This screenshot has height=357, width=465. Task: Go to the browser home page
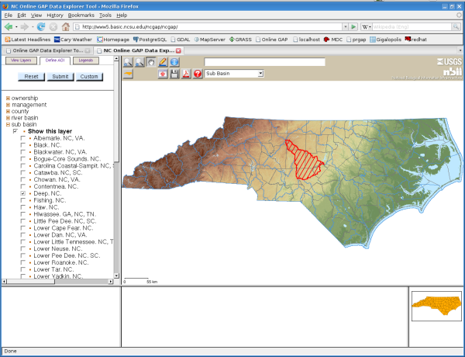(66, 27)
